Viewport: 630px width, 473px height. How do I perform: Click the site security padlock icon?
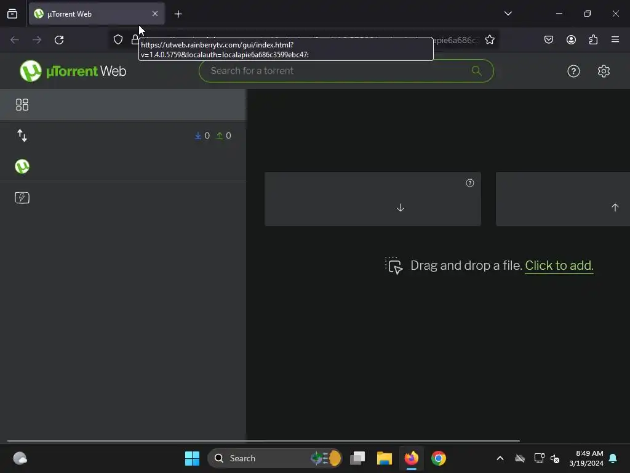(x=135, y=39)
